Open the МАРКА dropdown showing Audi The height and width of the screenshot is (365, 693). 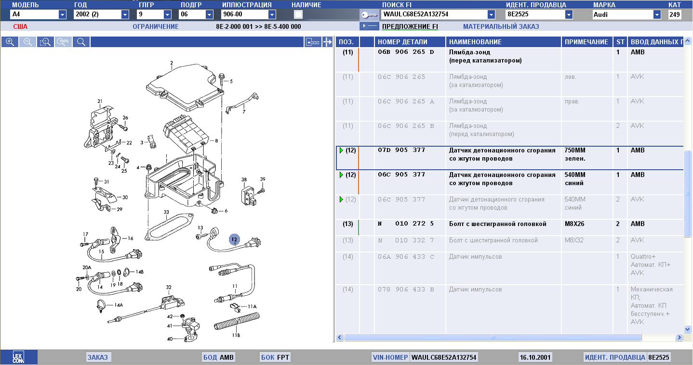656,14
